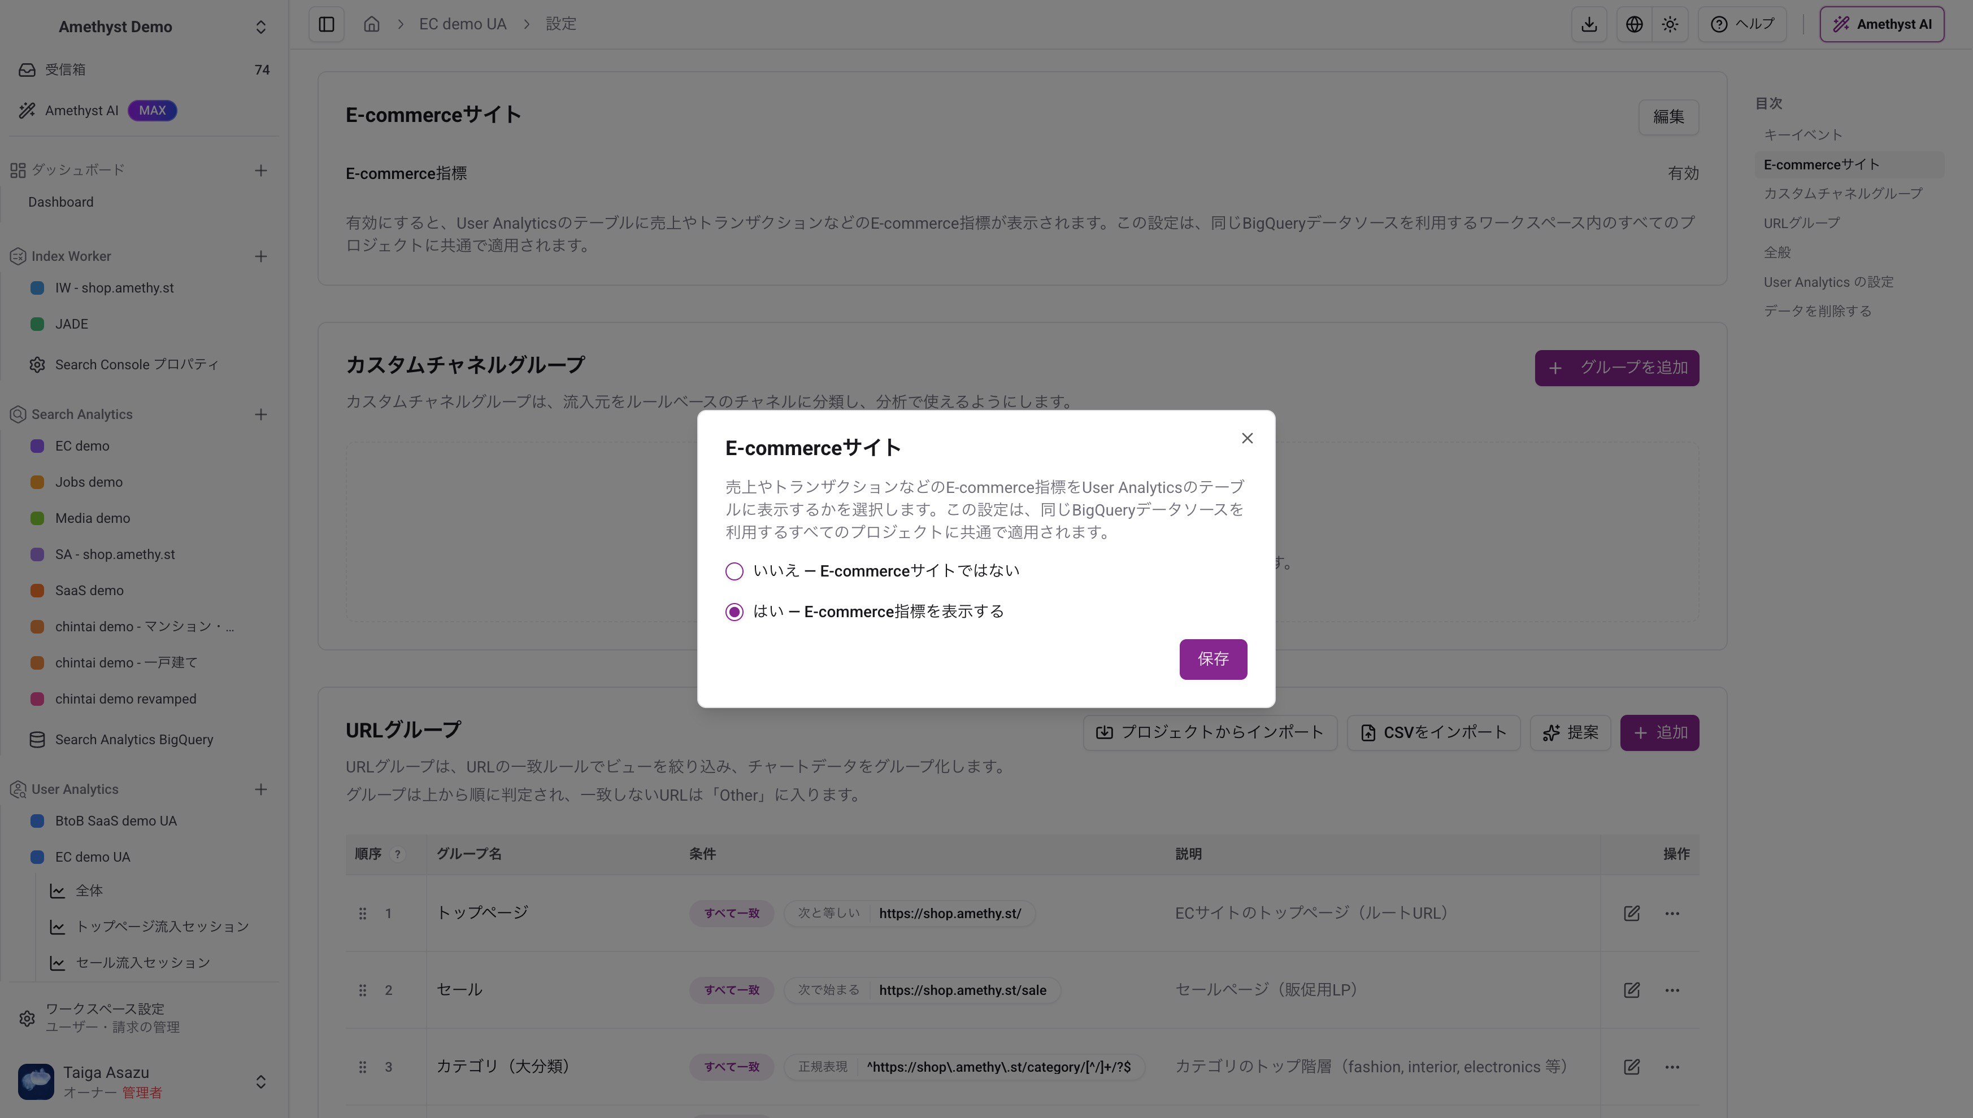Image resolution: width=1973 pixels, height=1118 pixels.
Task: Close the E-commerceサイト dialog
Action: click(x=1247, y=438)
